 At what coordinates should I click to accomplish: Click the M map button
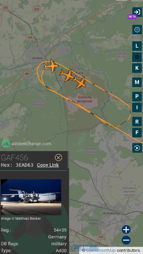pyautogui.click(x=137, y=82)
